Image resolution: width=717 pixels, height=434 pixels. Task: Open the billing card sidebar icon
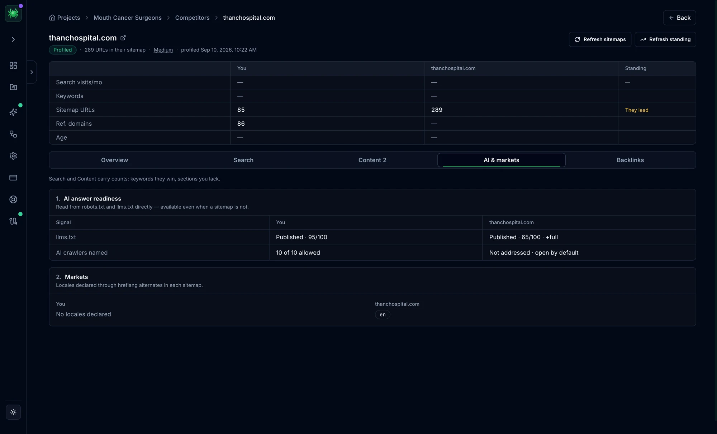click(13, 178)
